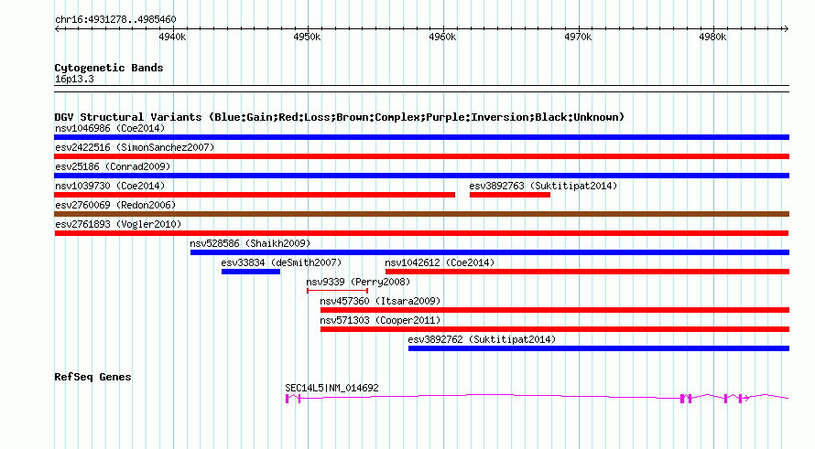
Task: Select the nsv1039730 (Coe2014) red bar
Action: tap(255, 195)
